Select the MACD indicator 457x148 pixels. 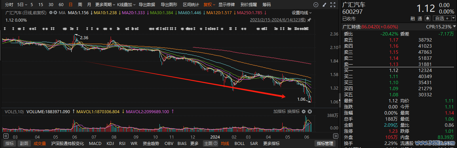pos(95,143)
